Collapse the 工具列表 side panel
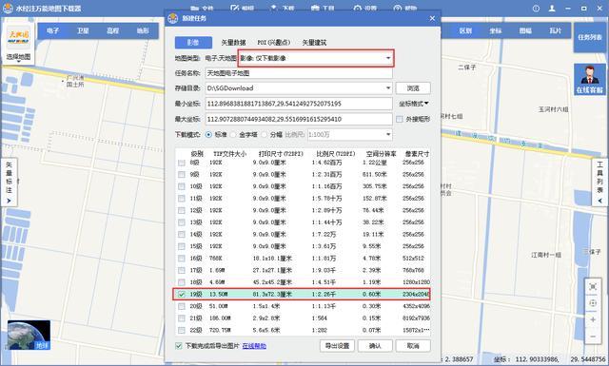Viewport: 609px width, 366px height. tap(600, 182)
